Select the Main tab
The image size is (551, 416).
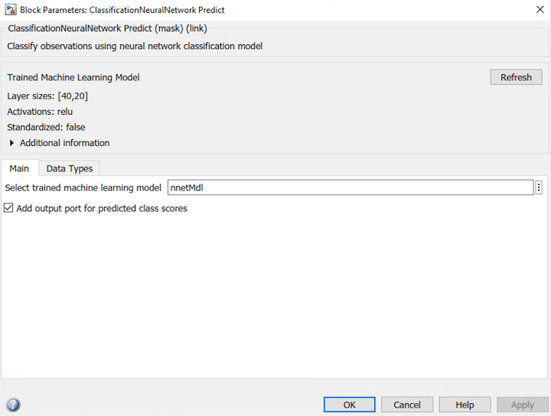coord(19,168)
